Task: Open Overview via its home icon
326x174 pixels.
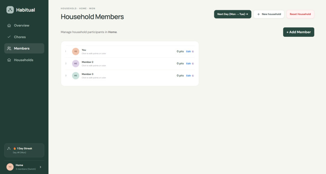Action: (9, 25)
